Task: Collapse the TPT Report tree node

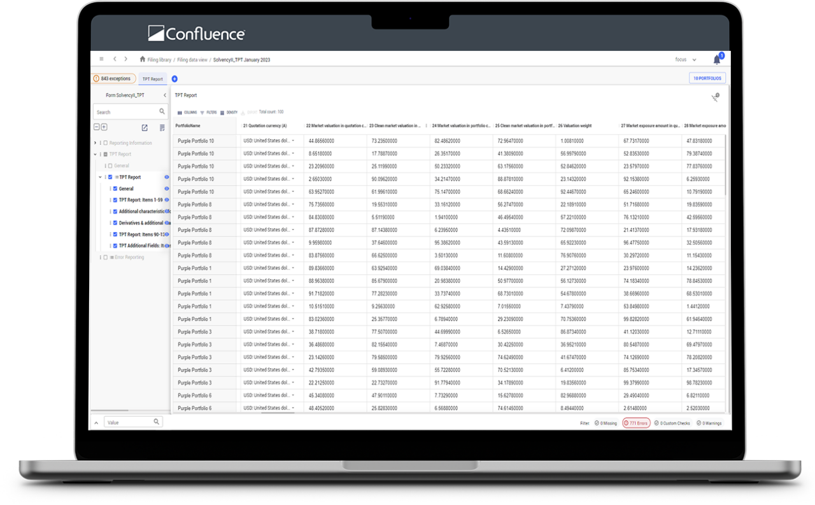Action: point(99,177)
